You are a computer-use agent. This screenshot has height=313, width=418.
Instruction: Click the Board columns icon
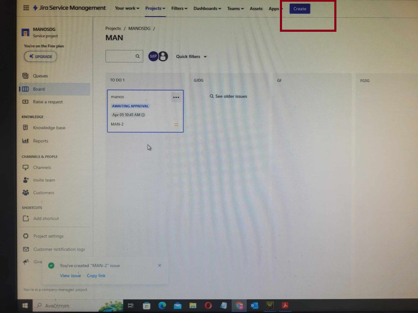coord(26,89)
